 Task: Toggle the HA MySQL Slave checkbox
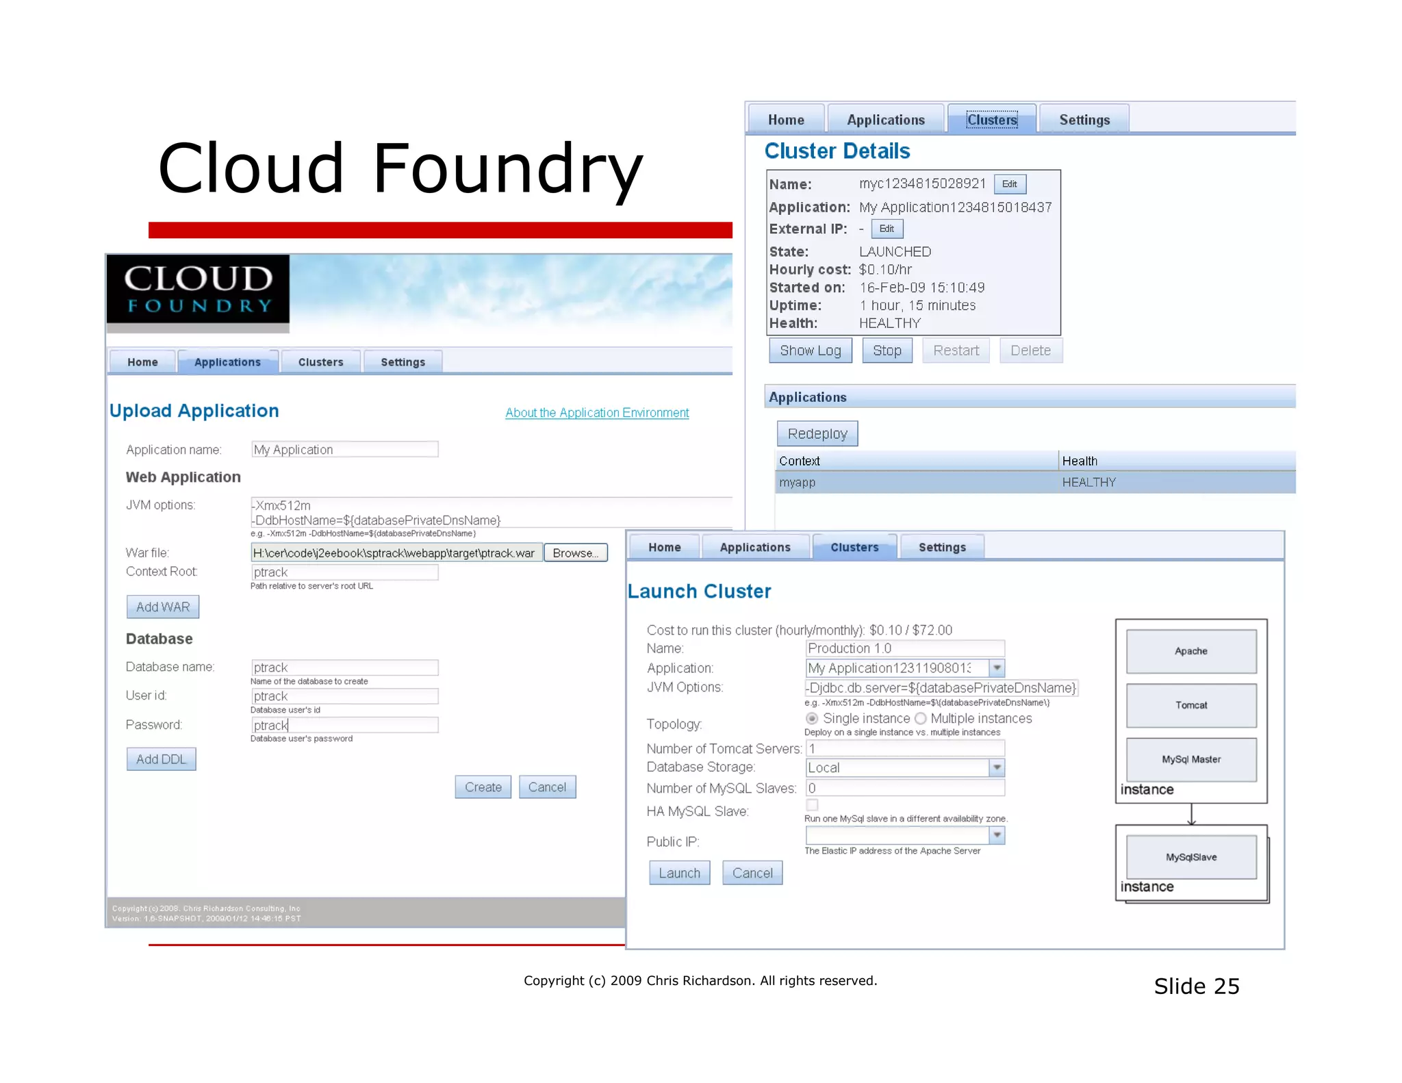coord(812,805)
